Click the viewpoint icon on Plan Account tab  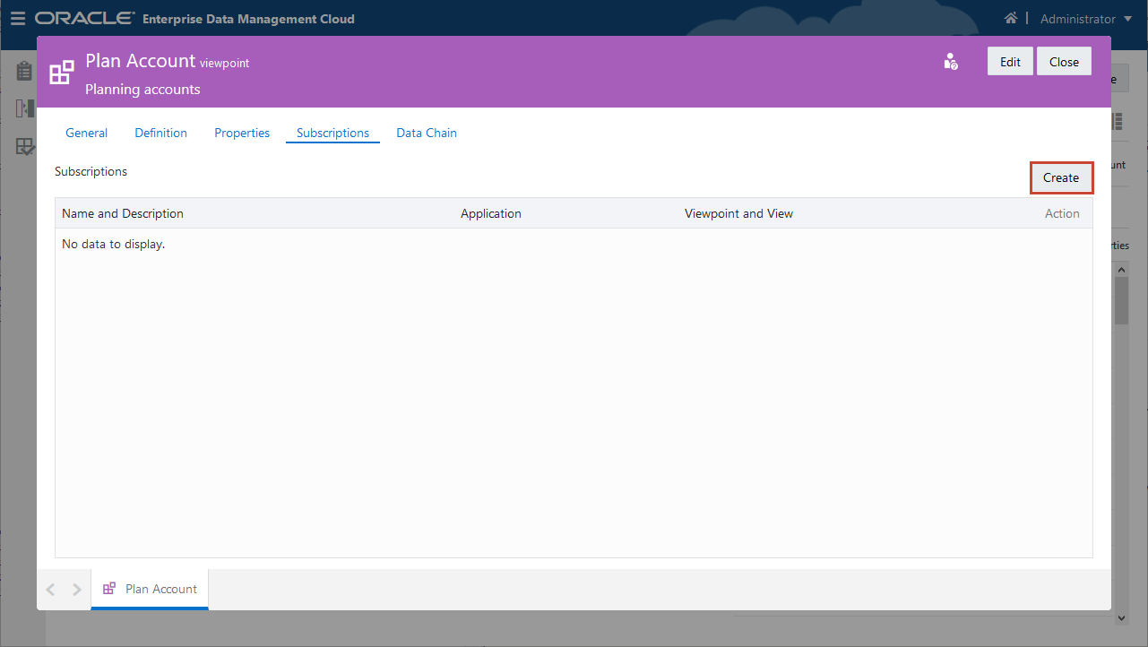[109, 589]
